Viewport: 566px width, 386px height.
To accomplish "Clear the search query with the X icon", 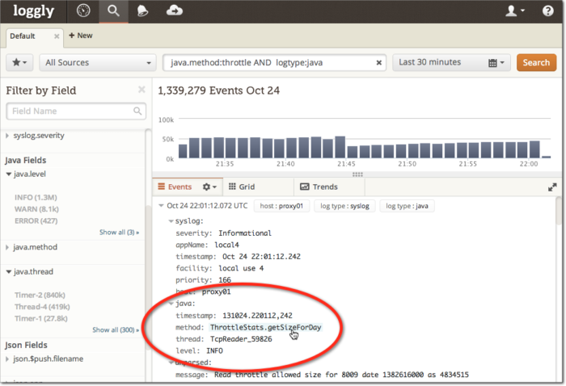I will (380, 63).
